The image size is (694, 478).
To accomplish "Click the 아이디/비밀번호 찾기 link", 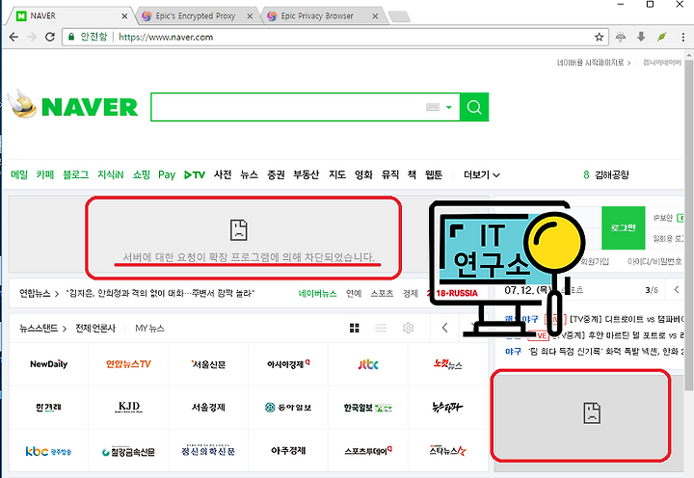I will tap(654, 261).
